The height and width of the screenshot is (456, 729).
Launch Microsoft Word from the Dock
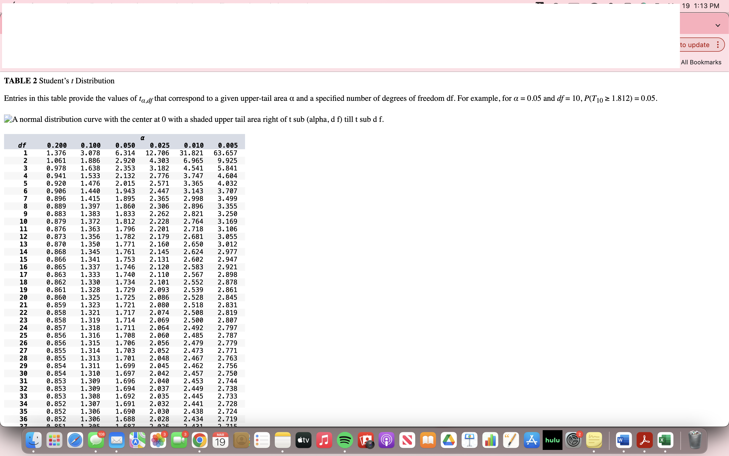[623, 440]
